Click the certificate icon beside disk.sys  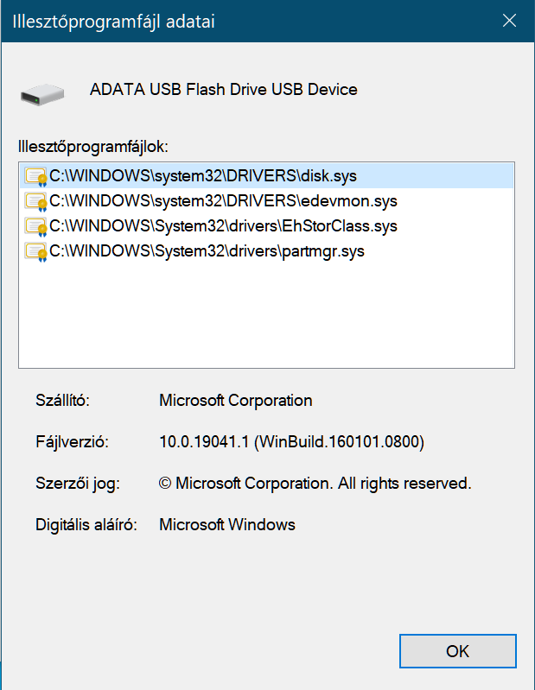[36, 176]
